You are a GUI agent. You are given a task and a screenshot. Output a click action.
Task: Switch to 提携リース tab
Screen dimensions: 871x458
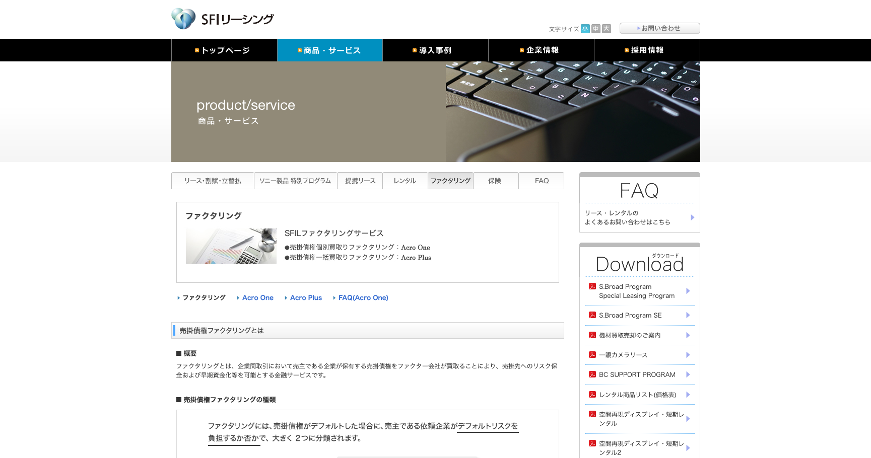coord(360,181)
